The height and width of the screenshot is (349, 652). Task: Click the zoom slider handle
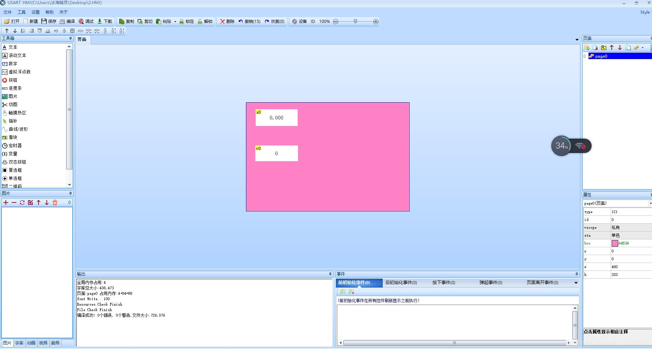(355, 21)
